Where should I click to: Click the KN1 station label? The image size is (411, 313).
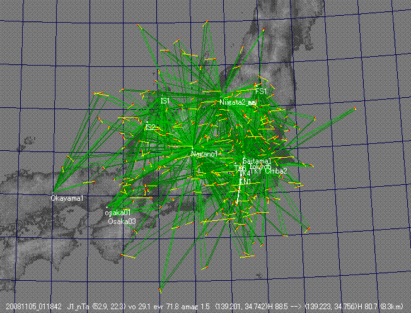(x=246, y=181)
